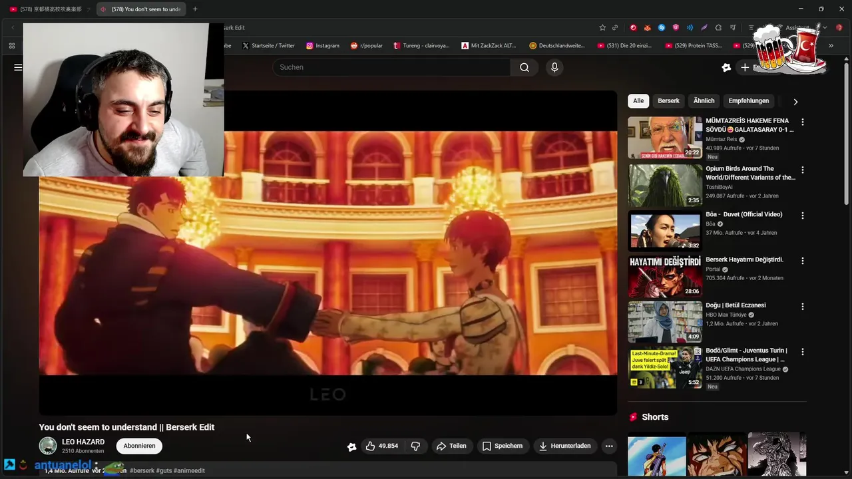Viewport: 852px width, 479px height.
Task: Open the (529) Protein TASS... bookmark
Action: [x=693, y=45]
